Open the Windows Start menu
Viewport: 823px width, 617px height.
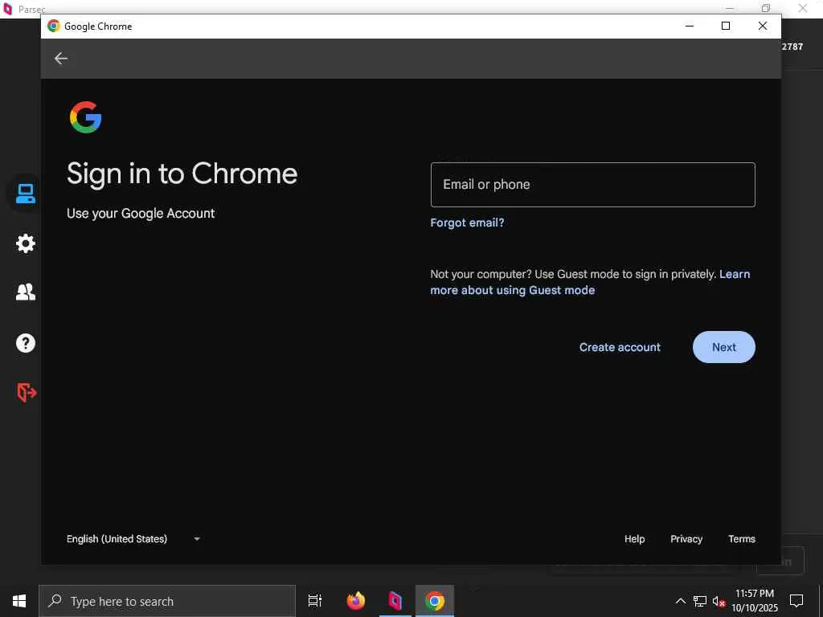coord(19,601)
